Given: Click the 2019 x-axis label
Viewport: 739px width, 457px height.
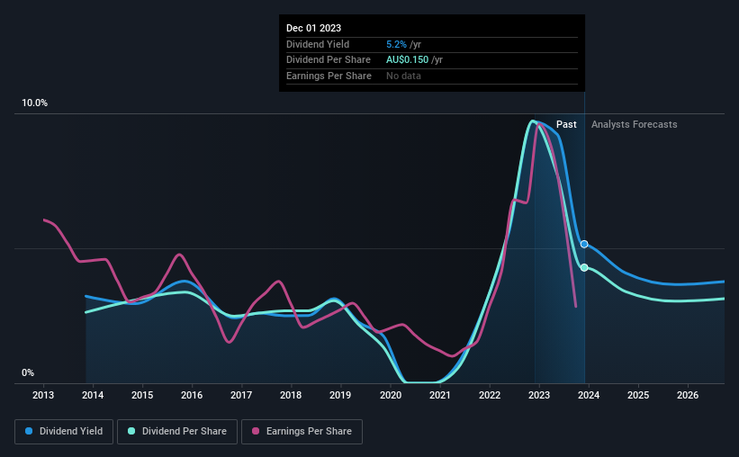Looking at the screenshot, I should (x=340, y=395).
